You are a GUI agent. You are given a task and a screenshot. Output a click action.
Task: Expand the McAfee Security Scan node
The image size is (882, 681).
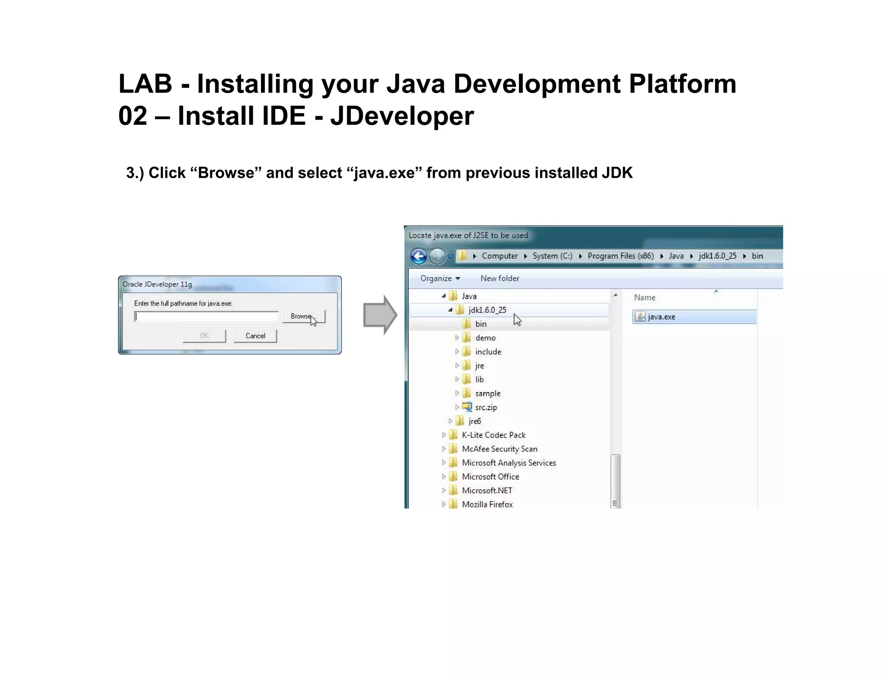(x=444, y=449)
